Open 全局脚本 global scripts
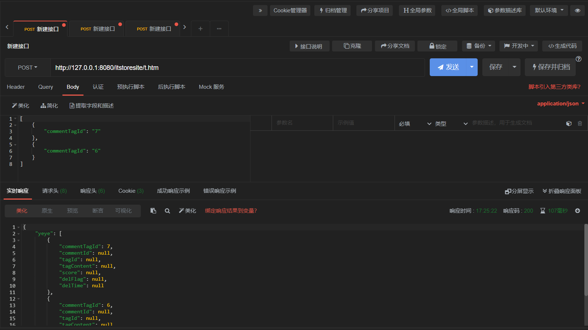Image resolution: width=588 pixels, height=330 pixels. coord(460,11)
